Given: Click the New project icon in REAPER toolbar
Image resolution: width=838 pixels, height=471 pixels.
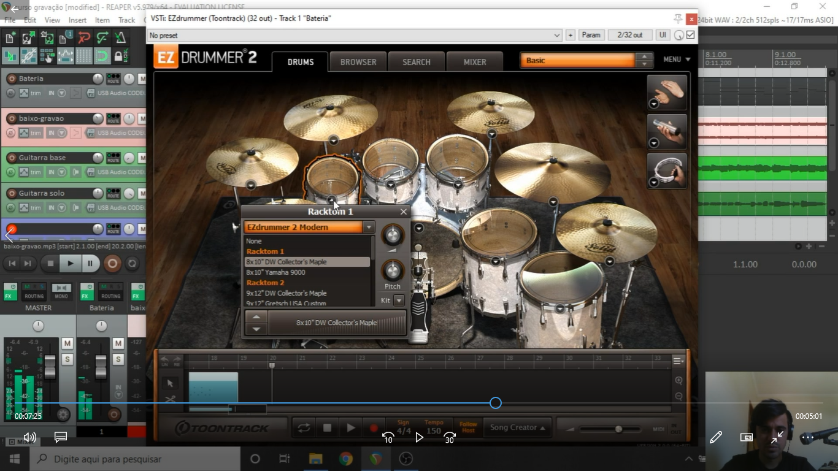Looking at the screenshot, I should tap(10, 38).
